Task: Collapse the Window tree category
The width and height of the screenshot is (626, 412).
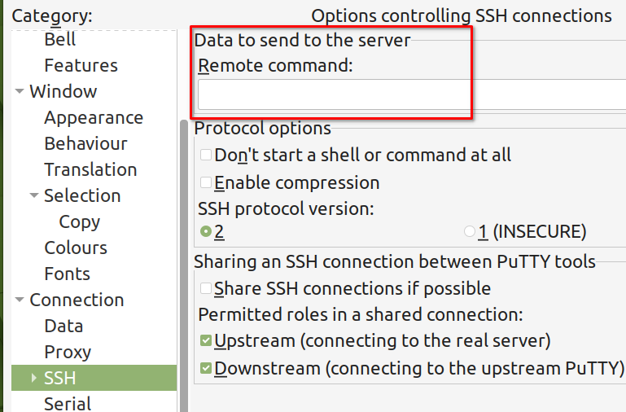Action: [x=19, y=91]
